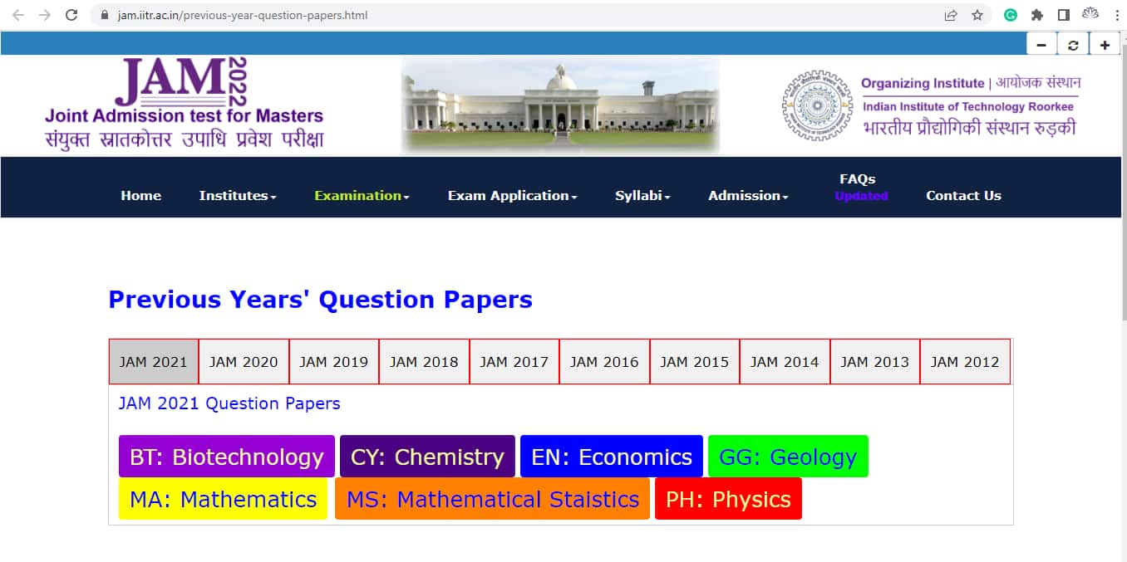Click the share page icon in address bar

click(x=951, y=15)
